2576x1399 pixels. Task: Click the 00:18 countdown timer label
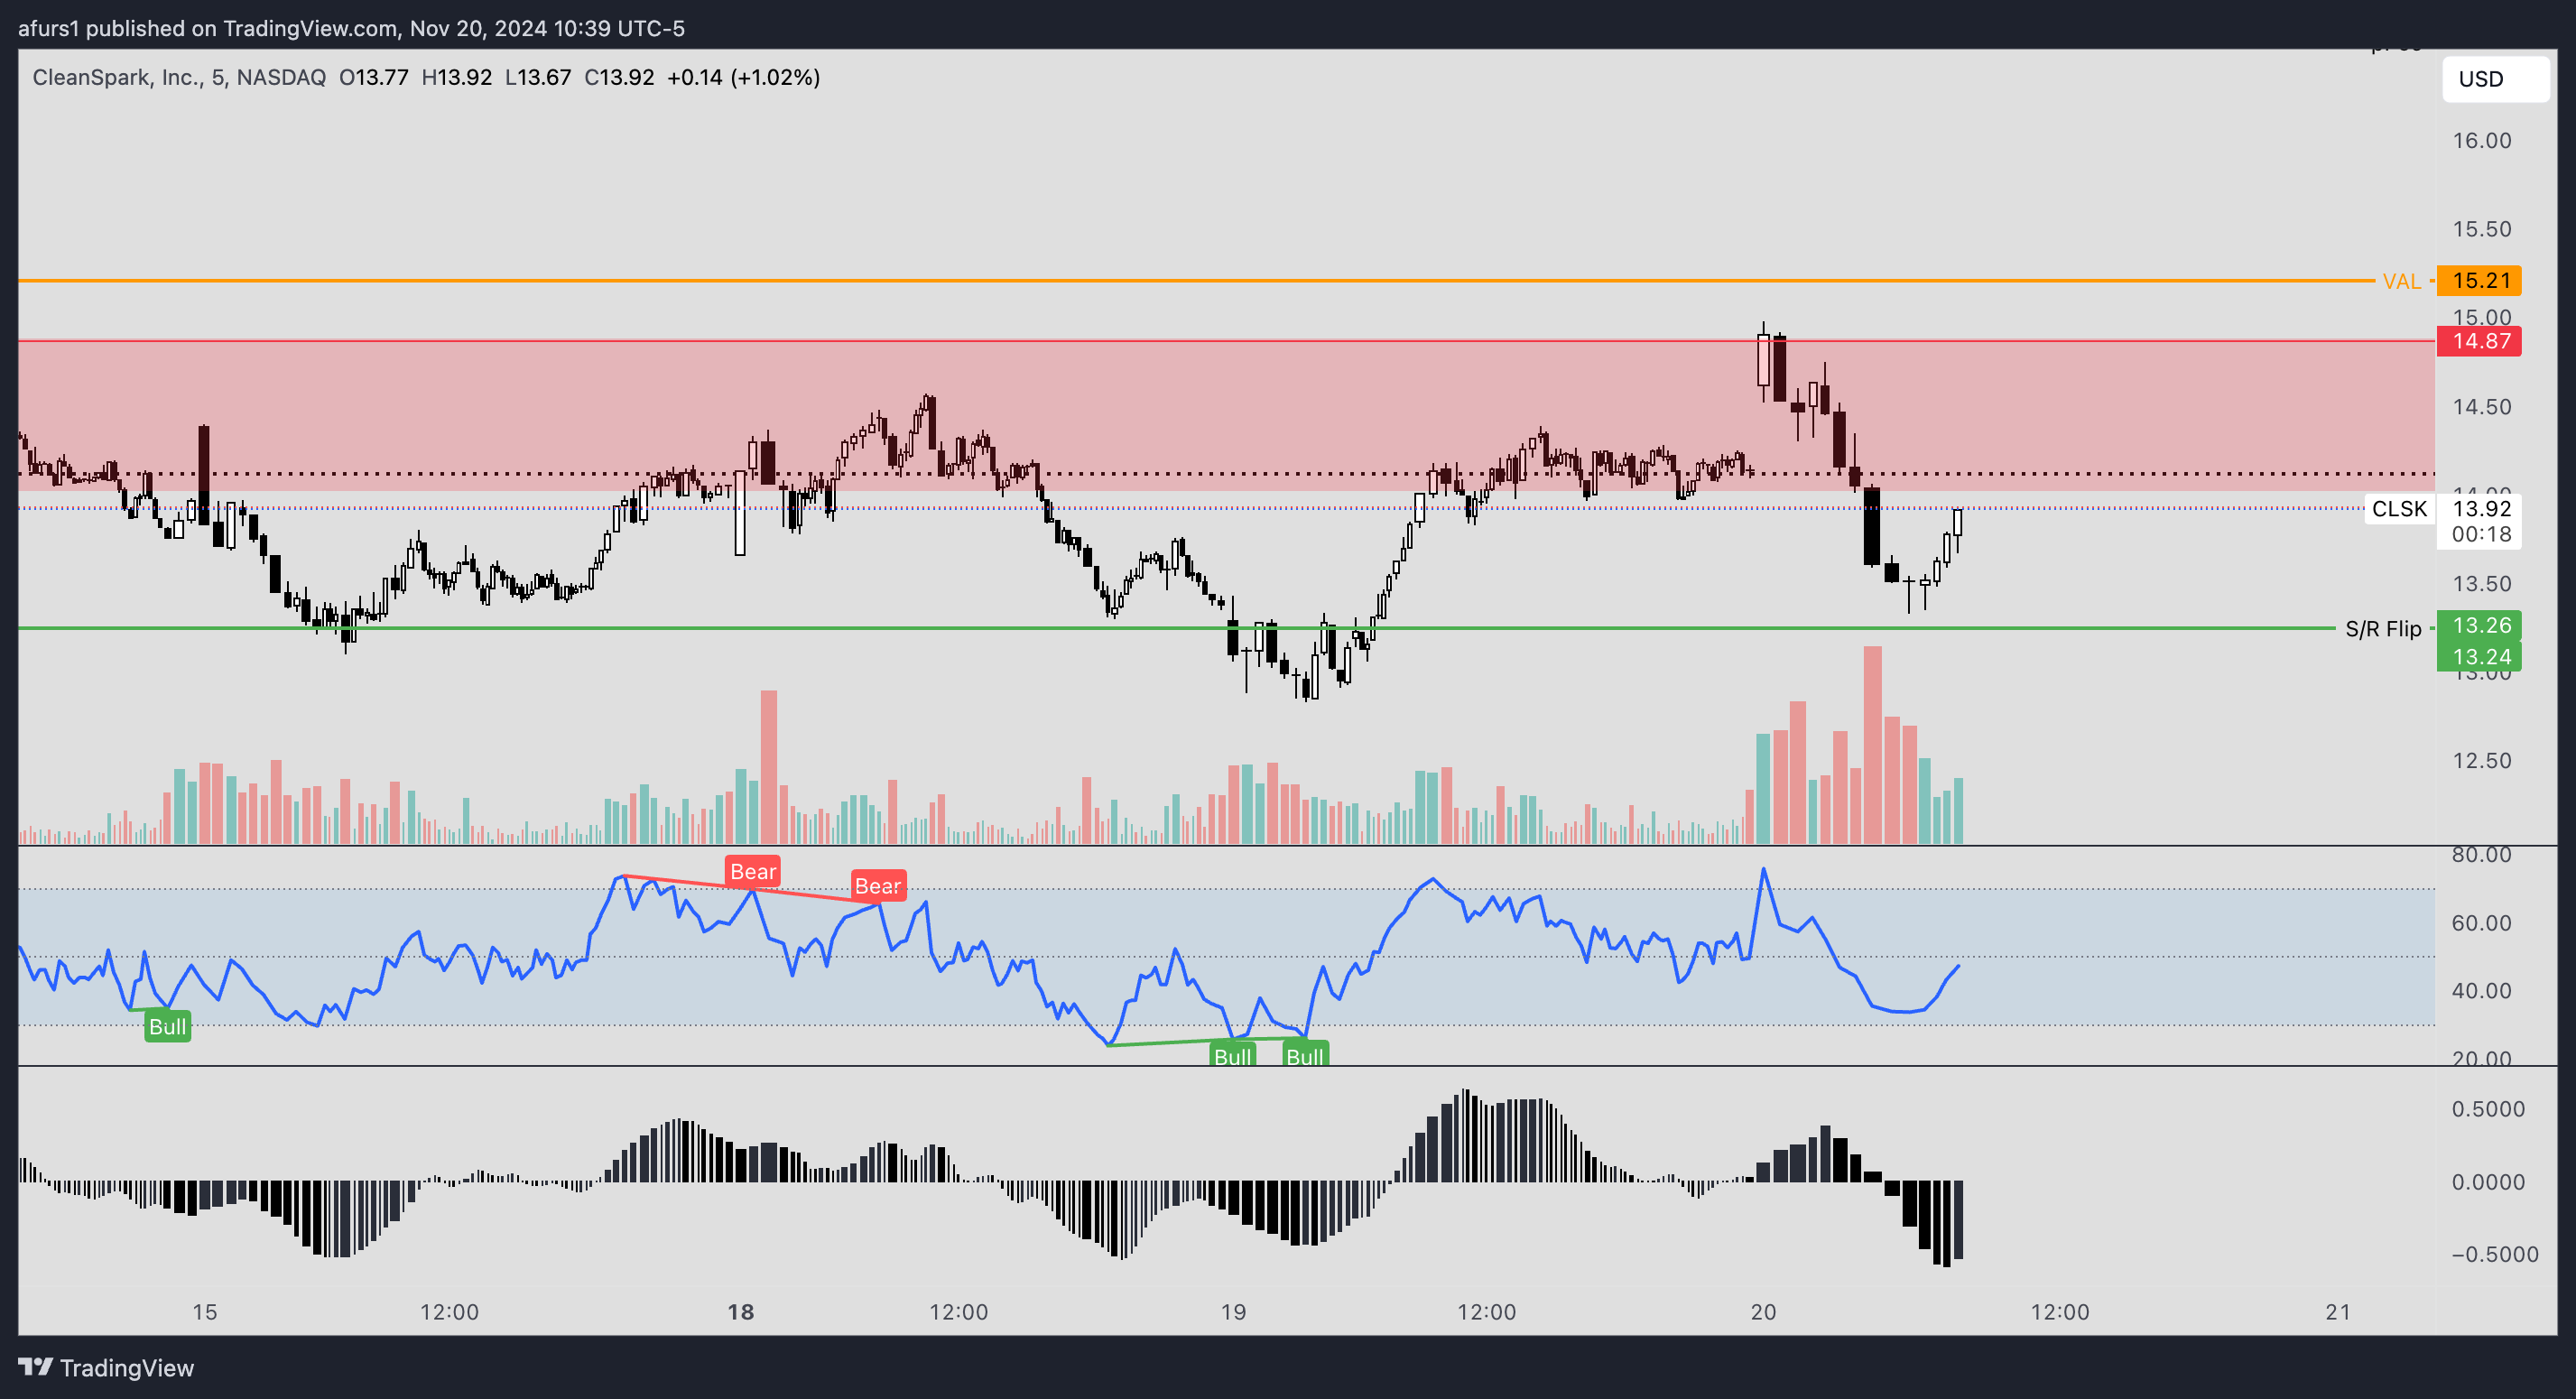point(2481,534)
